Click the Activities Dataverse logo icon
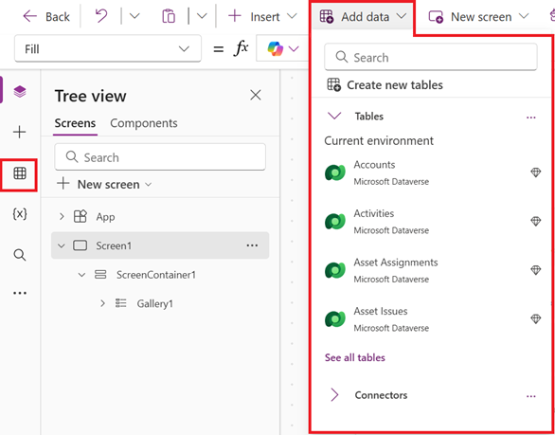555x435 pixels. tap(335, 222)
